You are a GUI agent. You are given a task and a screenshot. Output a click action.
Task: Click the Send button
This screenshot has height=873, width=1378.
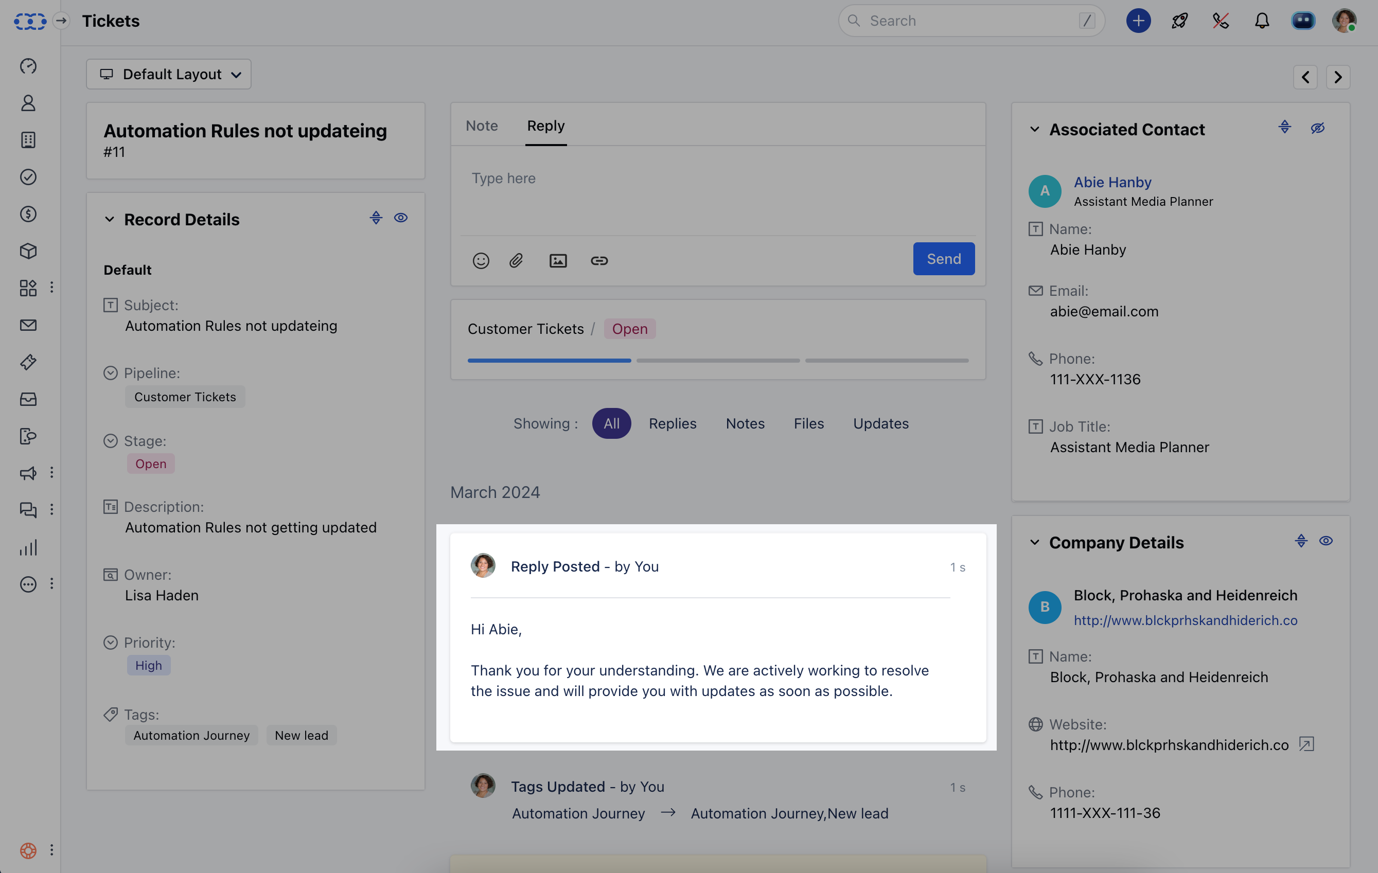(x=944, y=259)
